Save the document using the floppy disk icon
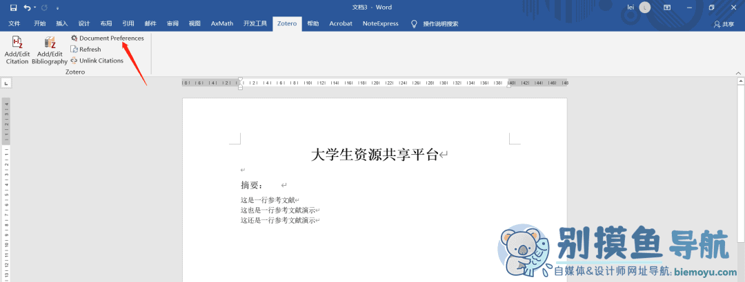Image resolution: width=745 pixels, height=282 pixels. (x=13, y=8)
